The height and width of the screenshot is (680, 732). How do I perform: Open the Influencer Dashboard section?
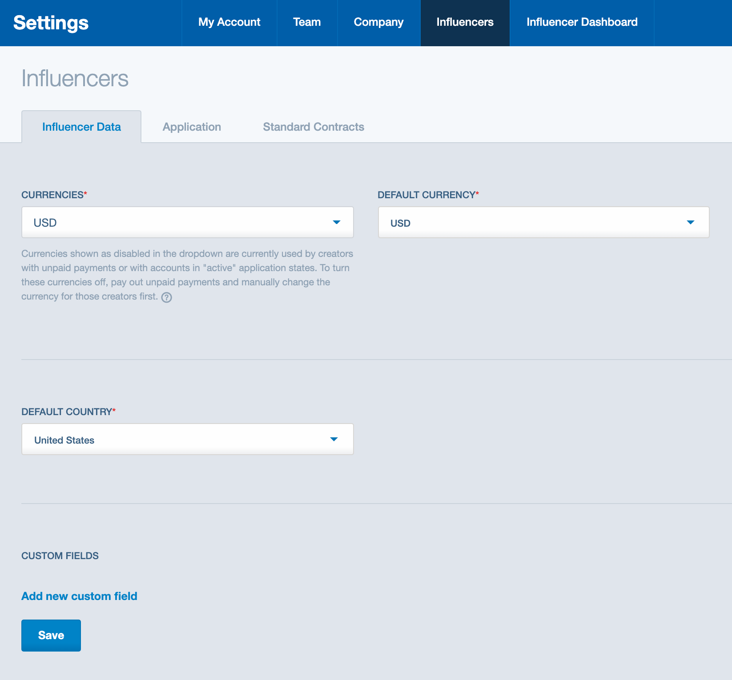[x=582, y=23]
